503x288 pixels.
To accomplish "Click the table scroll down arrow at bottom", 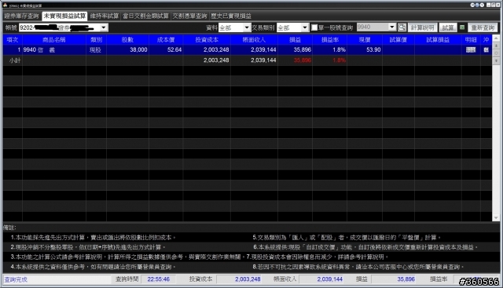I will click(496, 218).
